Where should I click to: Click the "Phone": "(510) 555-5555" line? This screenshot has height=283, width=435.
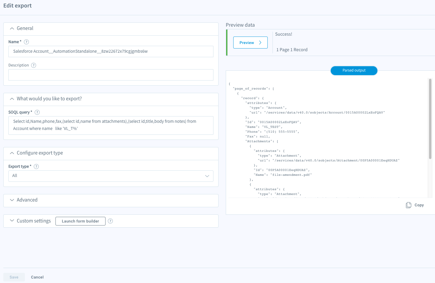point(272,132)
